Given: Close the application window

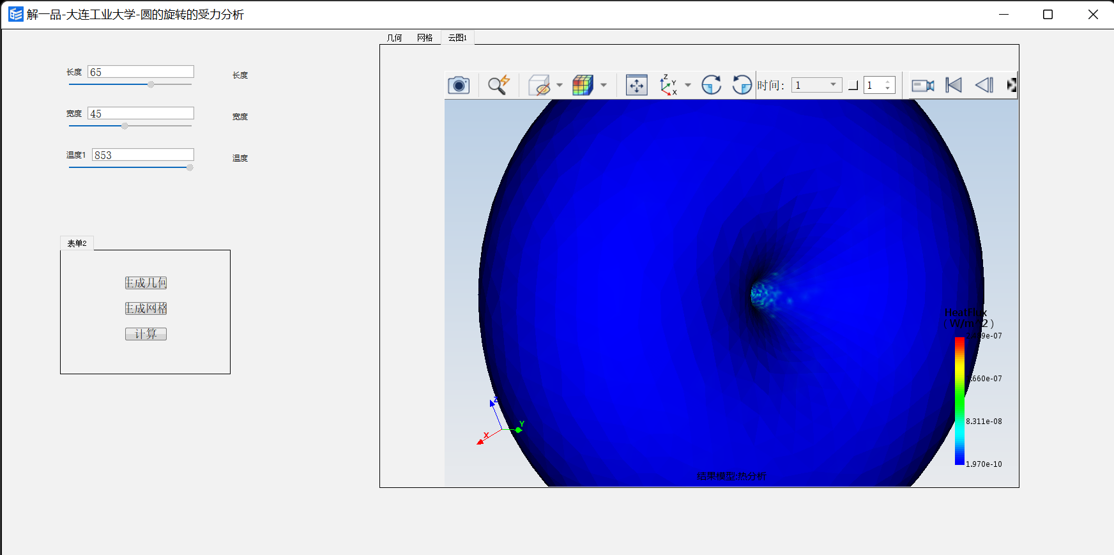Looking at the screenshot, I should point(1093,14).
